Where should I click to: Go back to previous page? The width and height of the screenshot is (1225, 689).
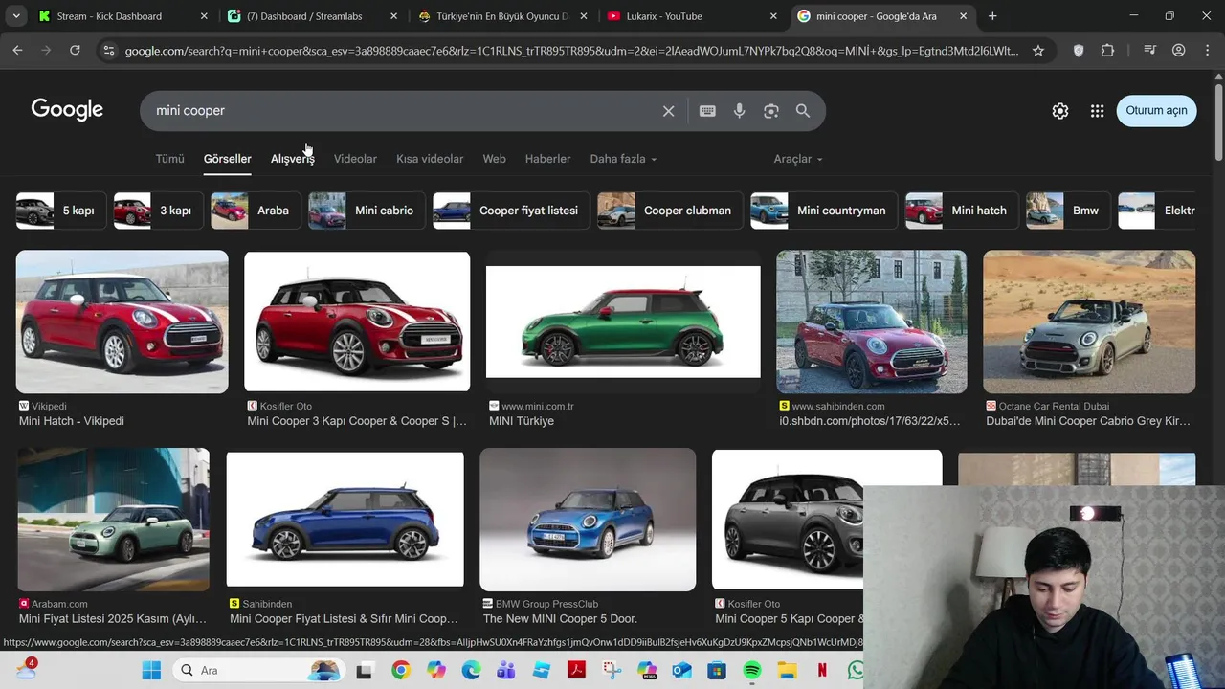(x=17, y=51)
